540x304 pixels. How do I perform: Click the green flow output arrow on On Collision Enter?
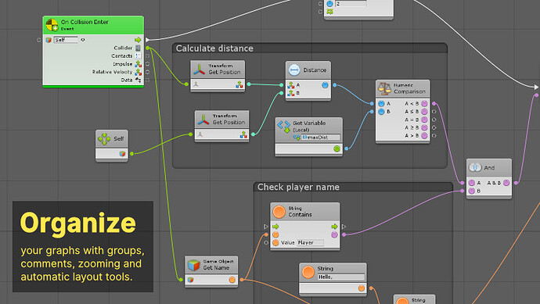click(x=138, y=40)
